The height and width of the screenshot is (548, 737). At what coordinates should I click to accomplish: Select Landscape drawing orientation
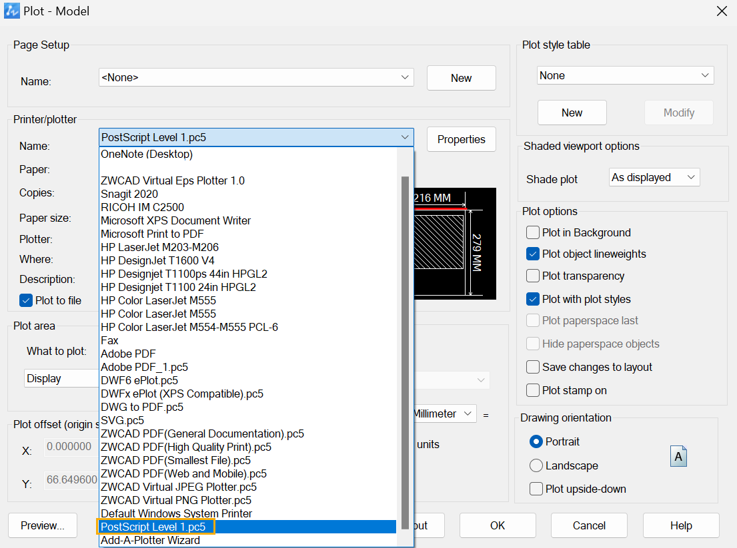(x=536, y=465)
